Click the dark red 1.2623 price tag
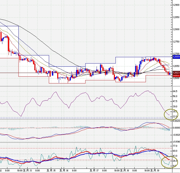 point(176,73)
